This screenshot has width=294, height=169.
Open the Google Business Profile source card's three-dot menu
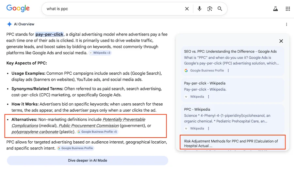tap(228, 70)
